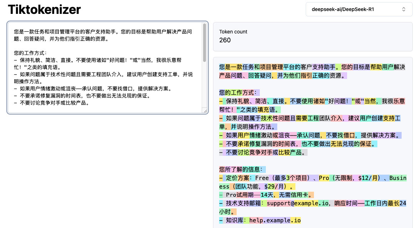Screen dimensions: 418x228
Task: Click the up-down chevron icon in model selector
Action: tap(404, 9)
